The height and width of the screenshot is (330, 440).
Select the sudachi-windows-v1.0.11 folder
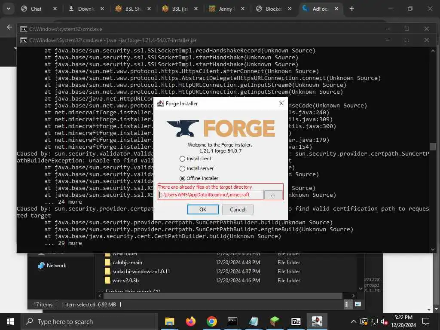point(141,272)
